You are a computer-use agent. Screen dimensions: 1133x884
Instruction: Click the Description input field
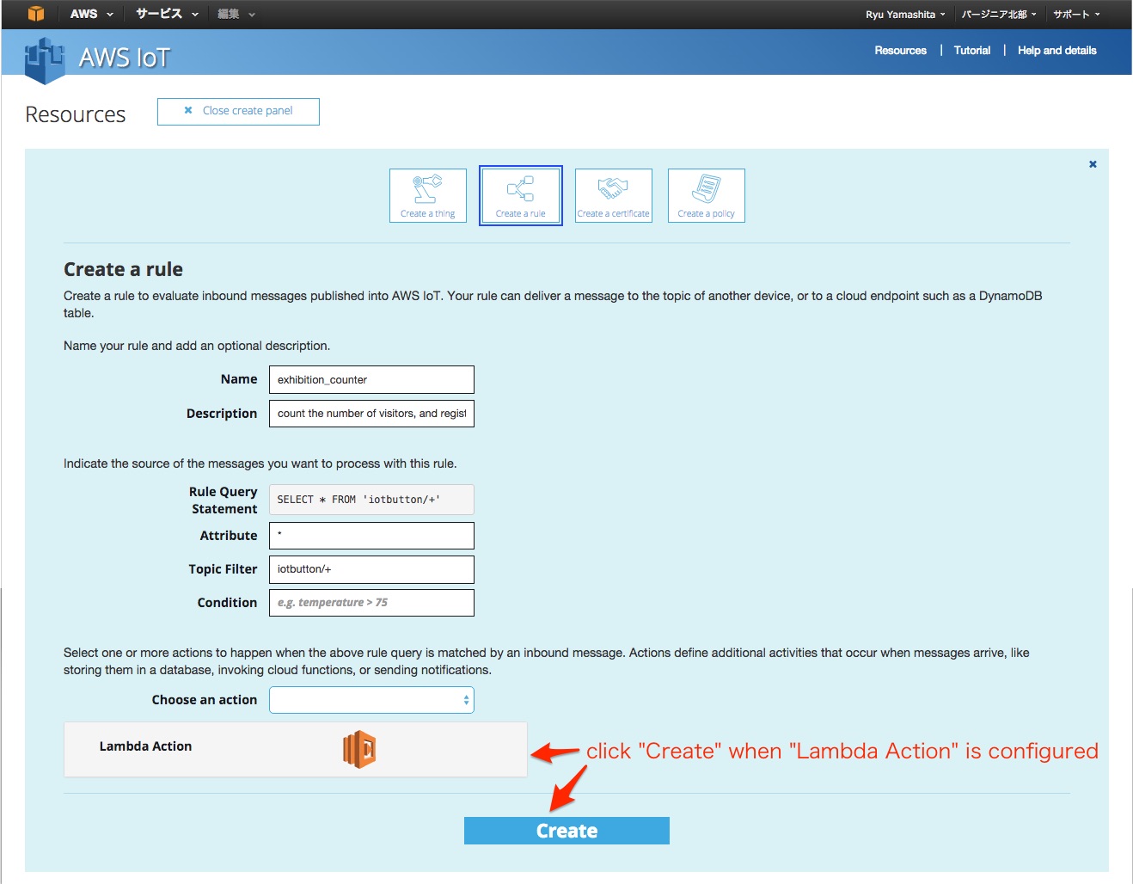coord(371,414)
